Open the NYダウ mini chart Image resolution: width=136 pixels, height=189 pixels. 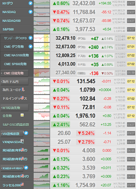pos(42,4)
